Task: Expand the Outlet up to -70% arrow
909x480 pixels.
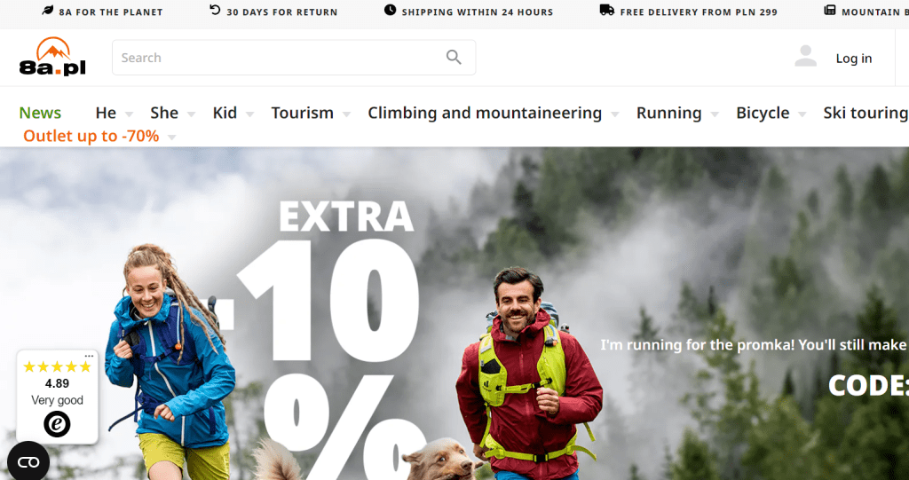Action: pos(171,138)
